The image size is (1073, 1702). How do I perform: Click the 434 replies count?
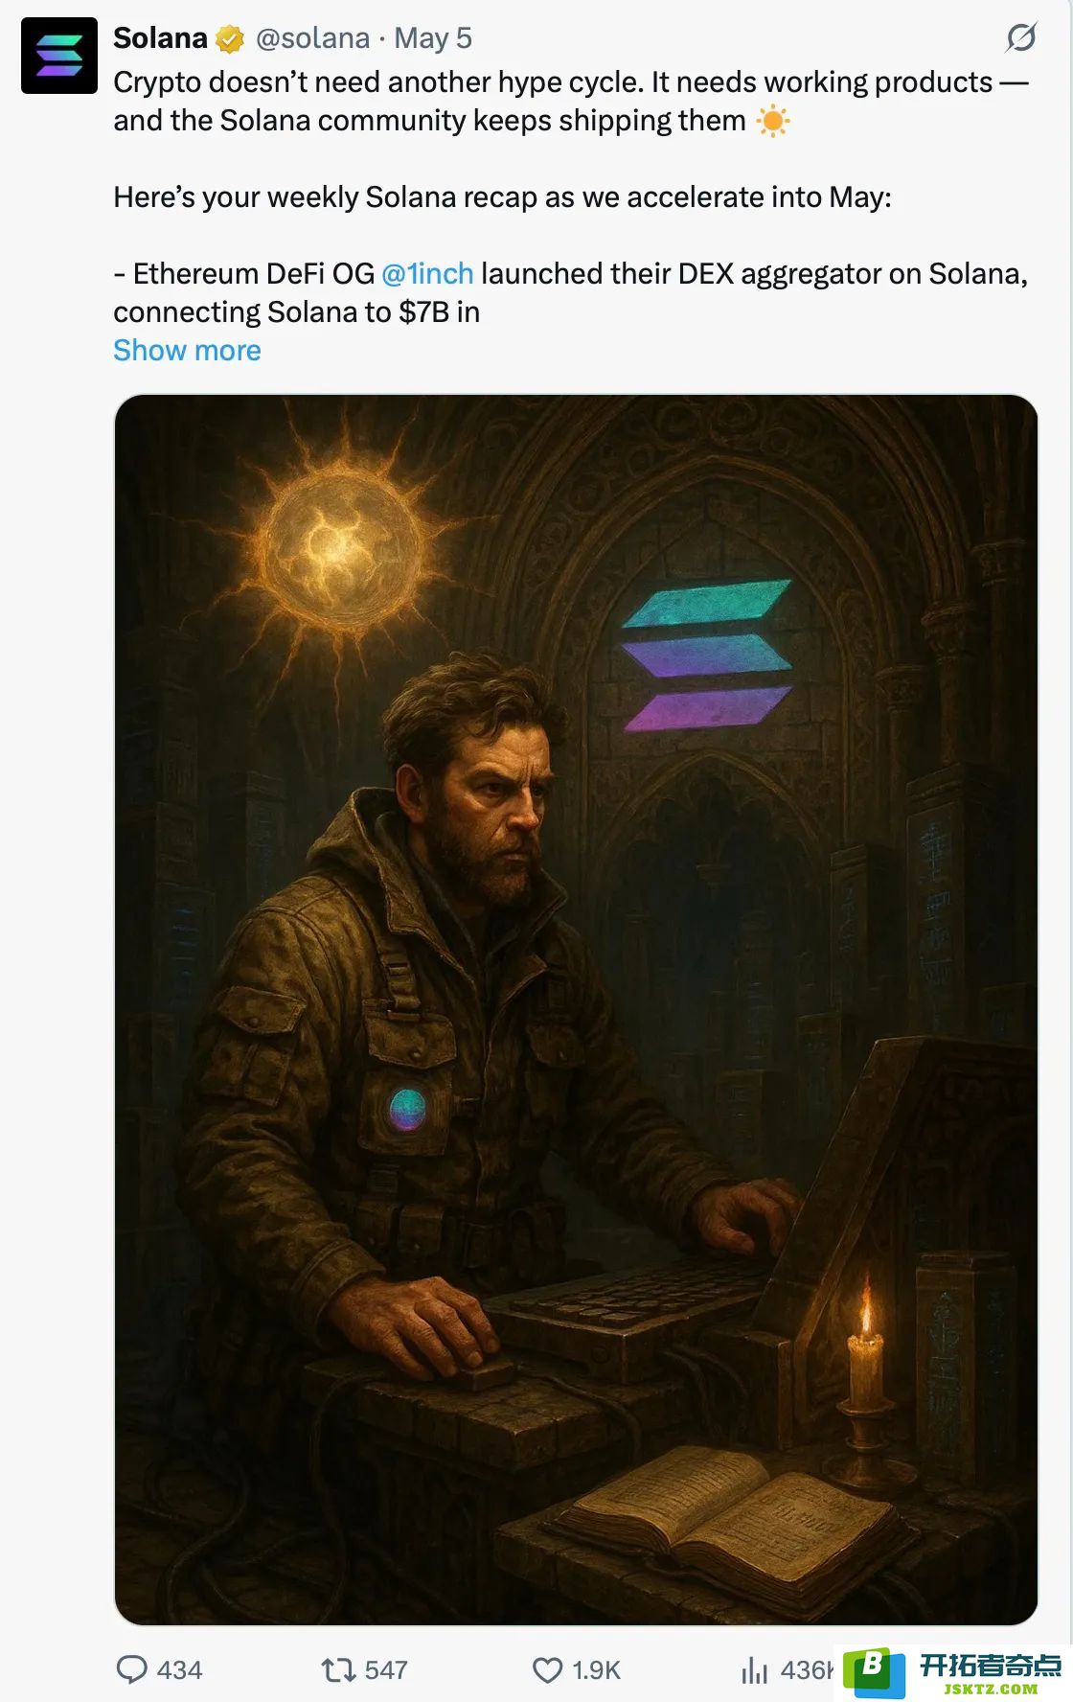coord(179,1670)
